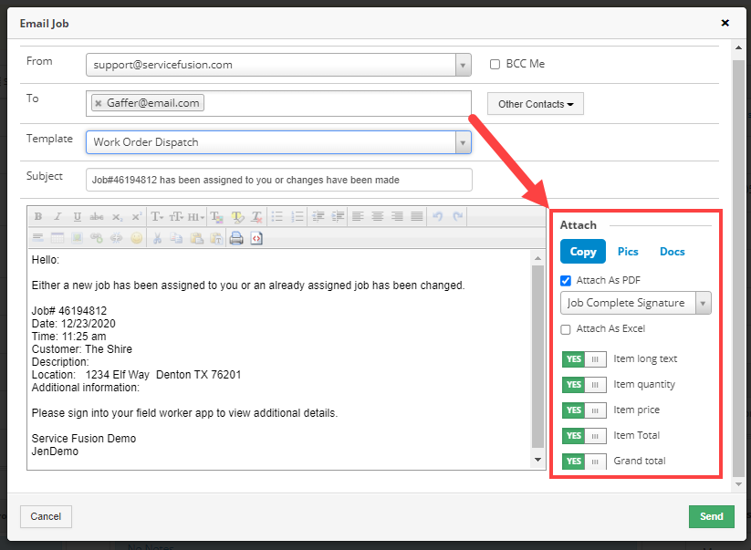Screen dimensions: 751x550
Task: Click the dialog scrollbar up arrow
Action: (x=738, y=47)
